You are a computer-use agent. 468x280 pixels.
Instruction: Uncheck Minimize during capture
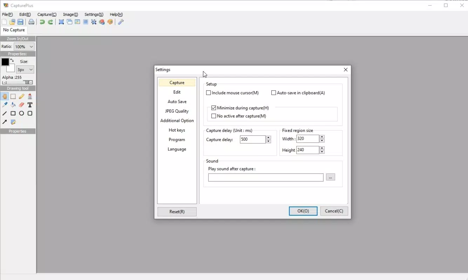214,108
